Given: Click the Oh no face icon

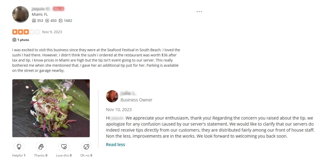Looking at the screenshot, I should coord(86,147).
